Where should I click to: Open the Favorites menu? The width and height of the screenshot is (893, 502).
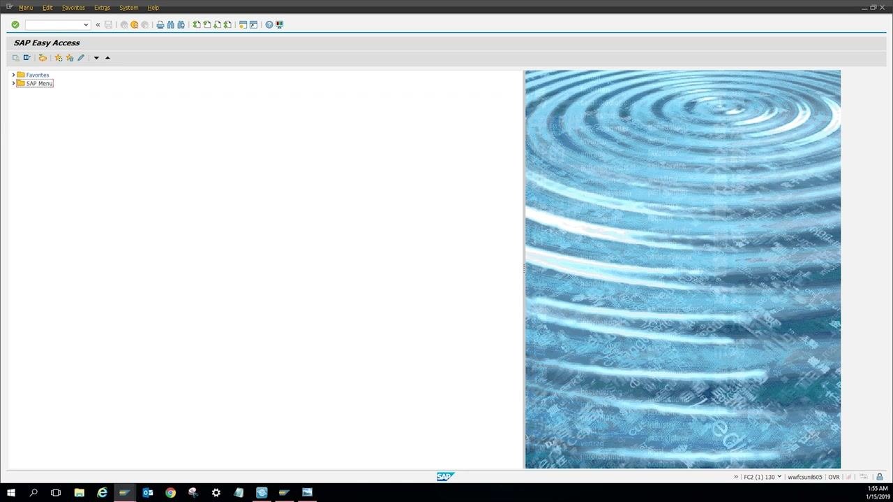pyautogui.click(x=73, y=8)
